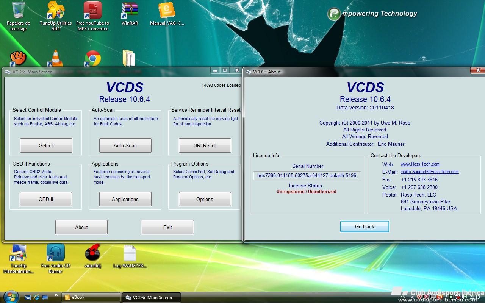Launch Free YouTube to MP3 Converter
This screenshot has width=485, height=303.
tap(92, 11)
